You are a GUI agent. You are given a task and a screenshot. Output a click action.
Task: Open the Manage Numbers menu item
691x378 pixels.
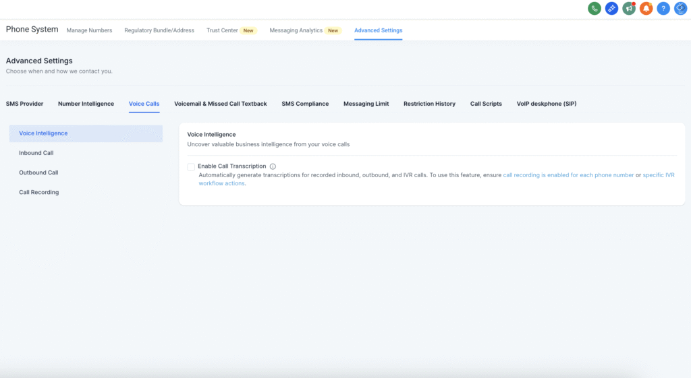tap(89, 30)
